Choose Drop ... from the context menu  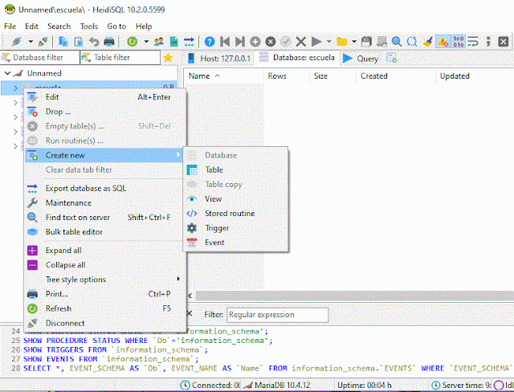pyautogui.click(x=104, y=112)
